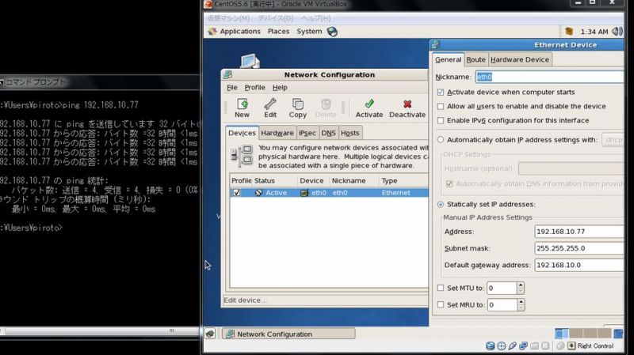Click the green Activate checkmark icon
Image resolution: width=634 pixels, height=355 pixels.
coord(369,104)
